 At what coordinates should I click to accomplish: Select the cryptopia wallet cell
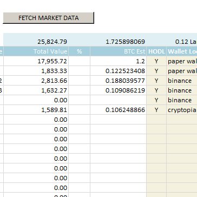[x=182, y=110]
